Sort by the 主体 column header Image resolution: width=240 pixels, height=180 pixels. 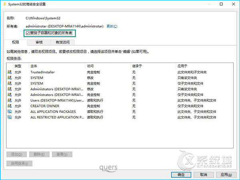[34, 66]
